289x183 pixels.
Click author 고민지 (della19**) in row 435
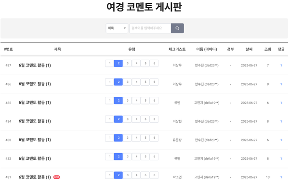click(x=207, y=103)
